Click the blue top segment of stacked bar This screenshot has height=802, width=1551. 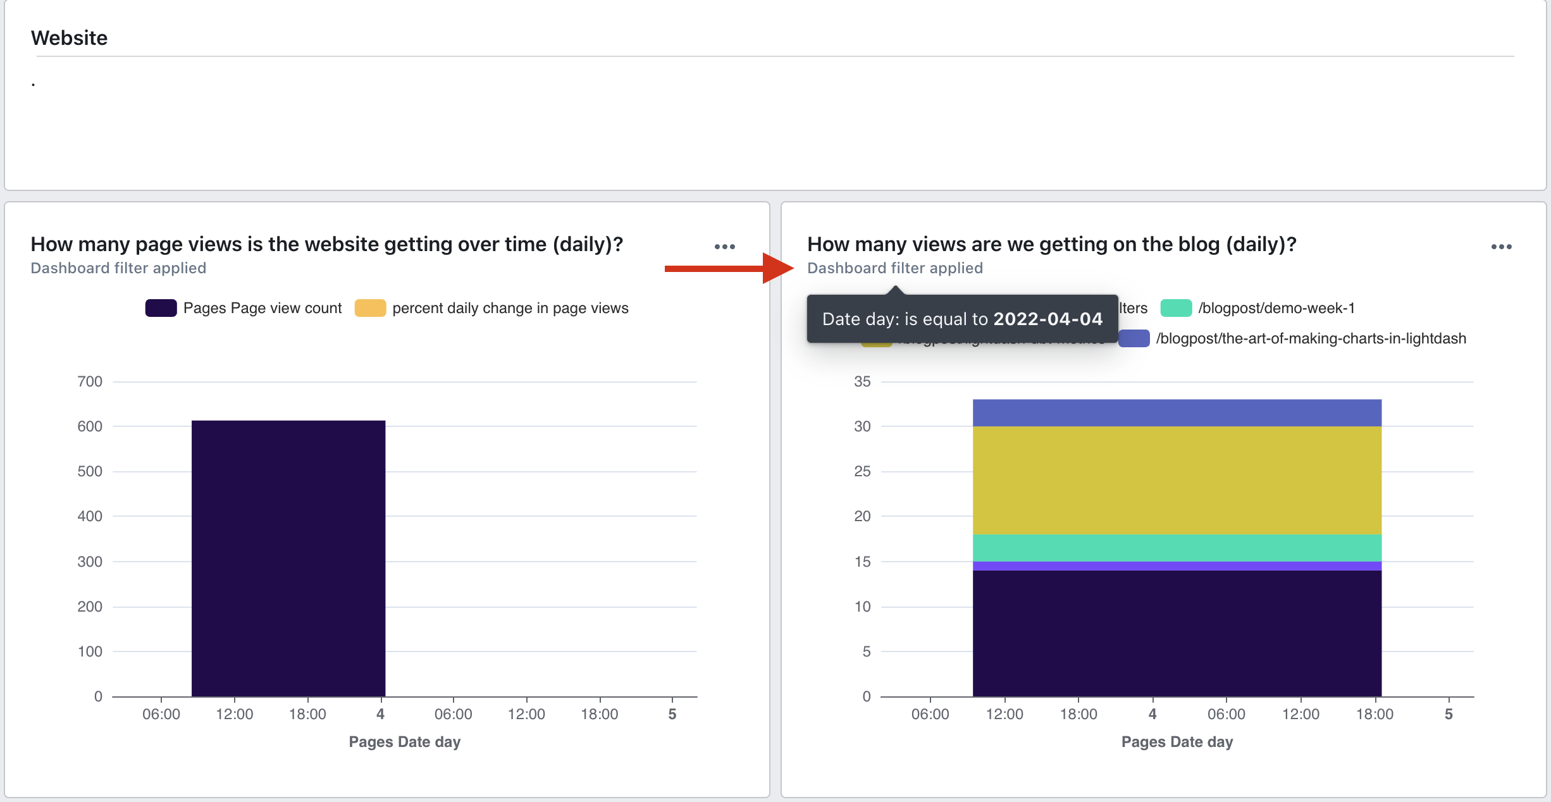[x=1177, y=412]
